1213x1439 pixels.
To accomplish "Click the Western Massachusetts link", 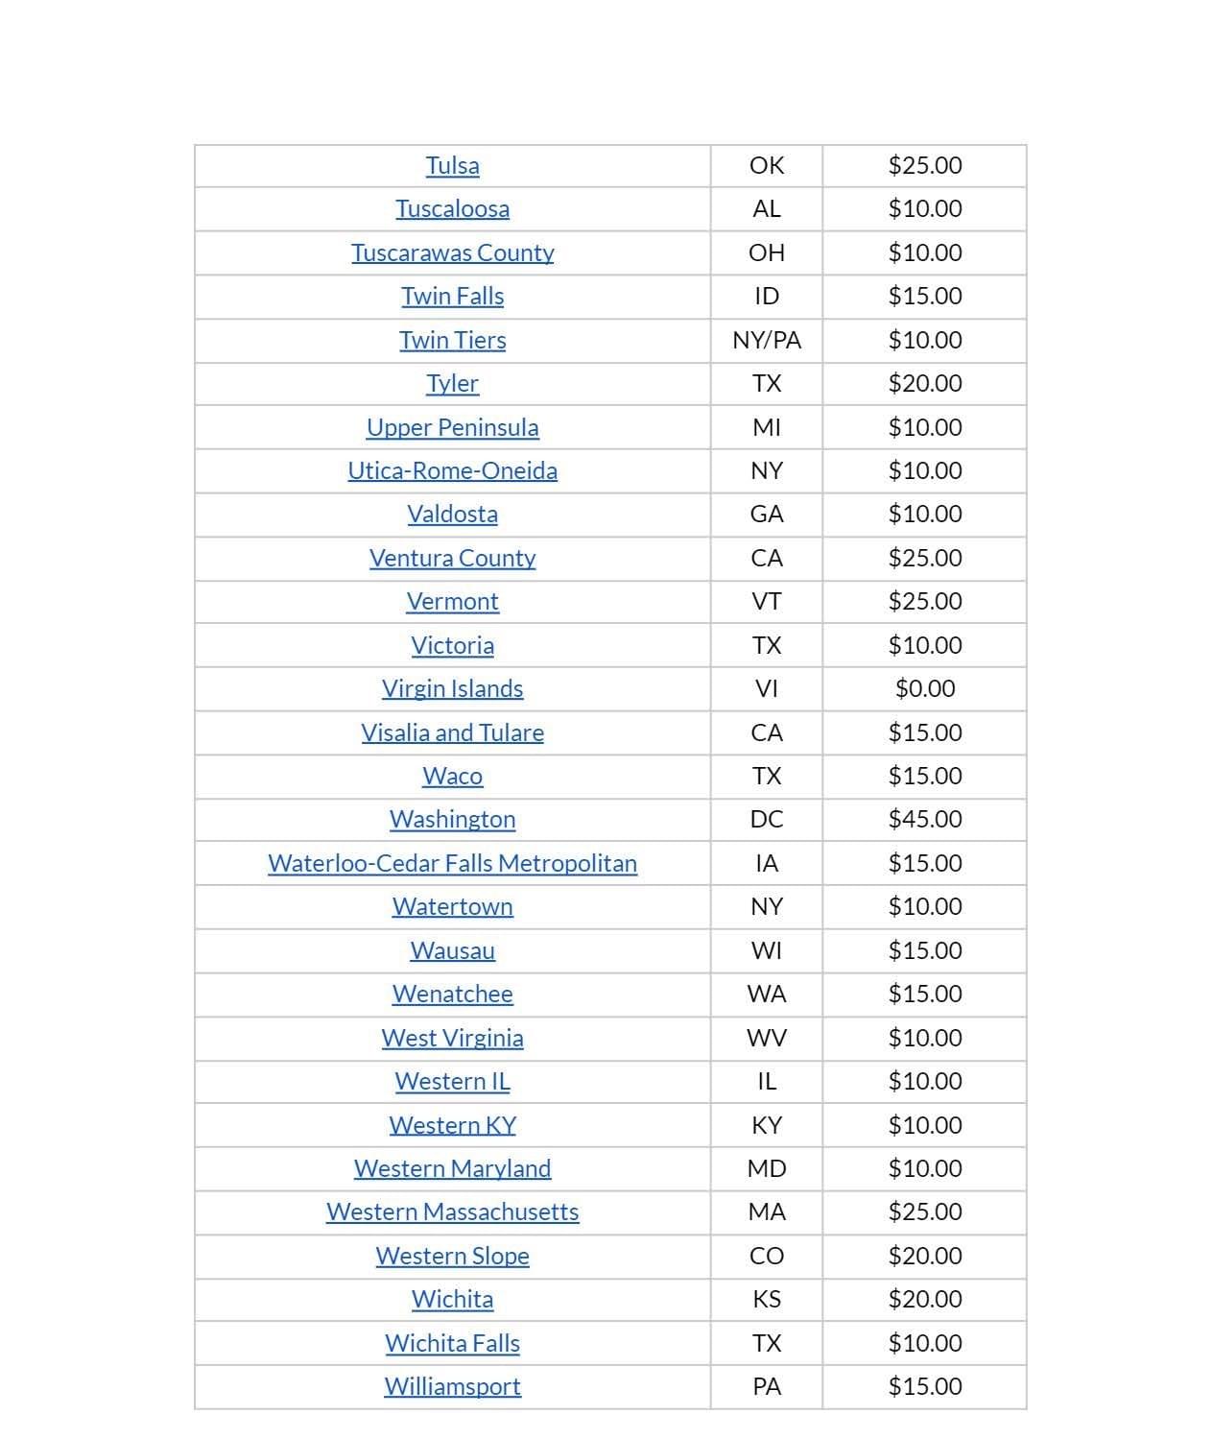I will point(452,1212).
